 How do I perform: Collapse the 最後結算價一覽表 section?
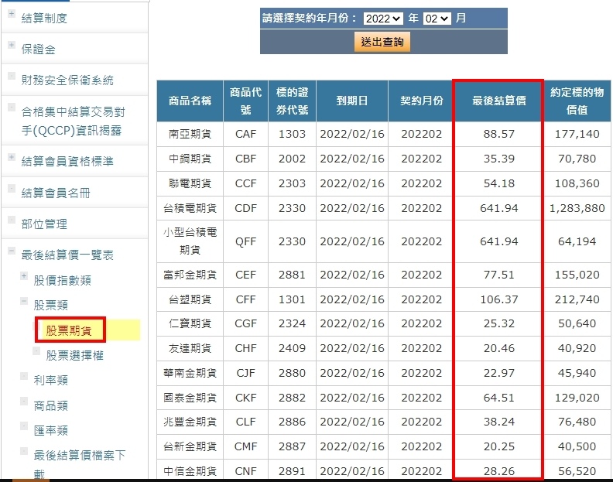coord(12,251)
